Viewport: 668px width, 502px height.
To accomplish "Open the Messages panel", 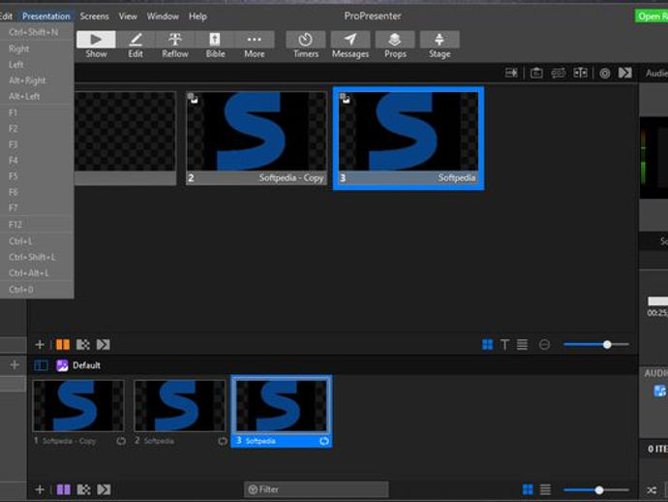I will (350, 45).
